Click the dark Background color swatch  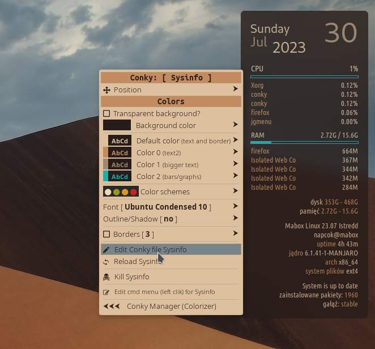(117, 125)
